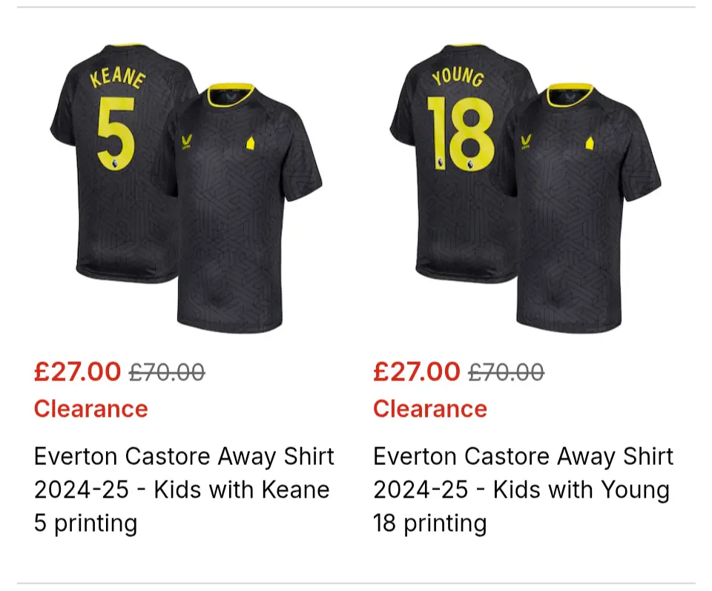Click the YOUNG name printed on shirt back
Image resolution: width=712 pixels, height=591 pixels.
coord(458,76)
